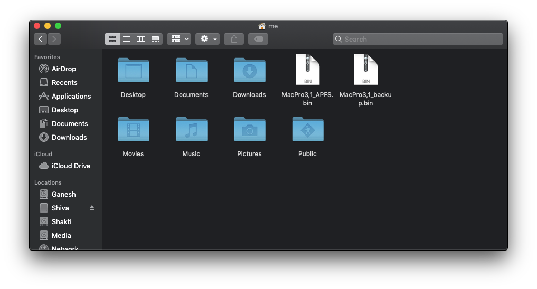This screenshot has height=289, width=537.
Task: Select the Media drive in Locations
Action: click(x=66, y=235)
